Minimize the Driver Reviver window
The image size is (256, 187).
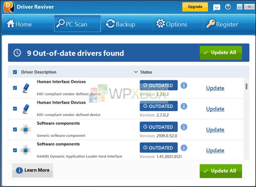[x=239, y=7]
